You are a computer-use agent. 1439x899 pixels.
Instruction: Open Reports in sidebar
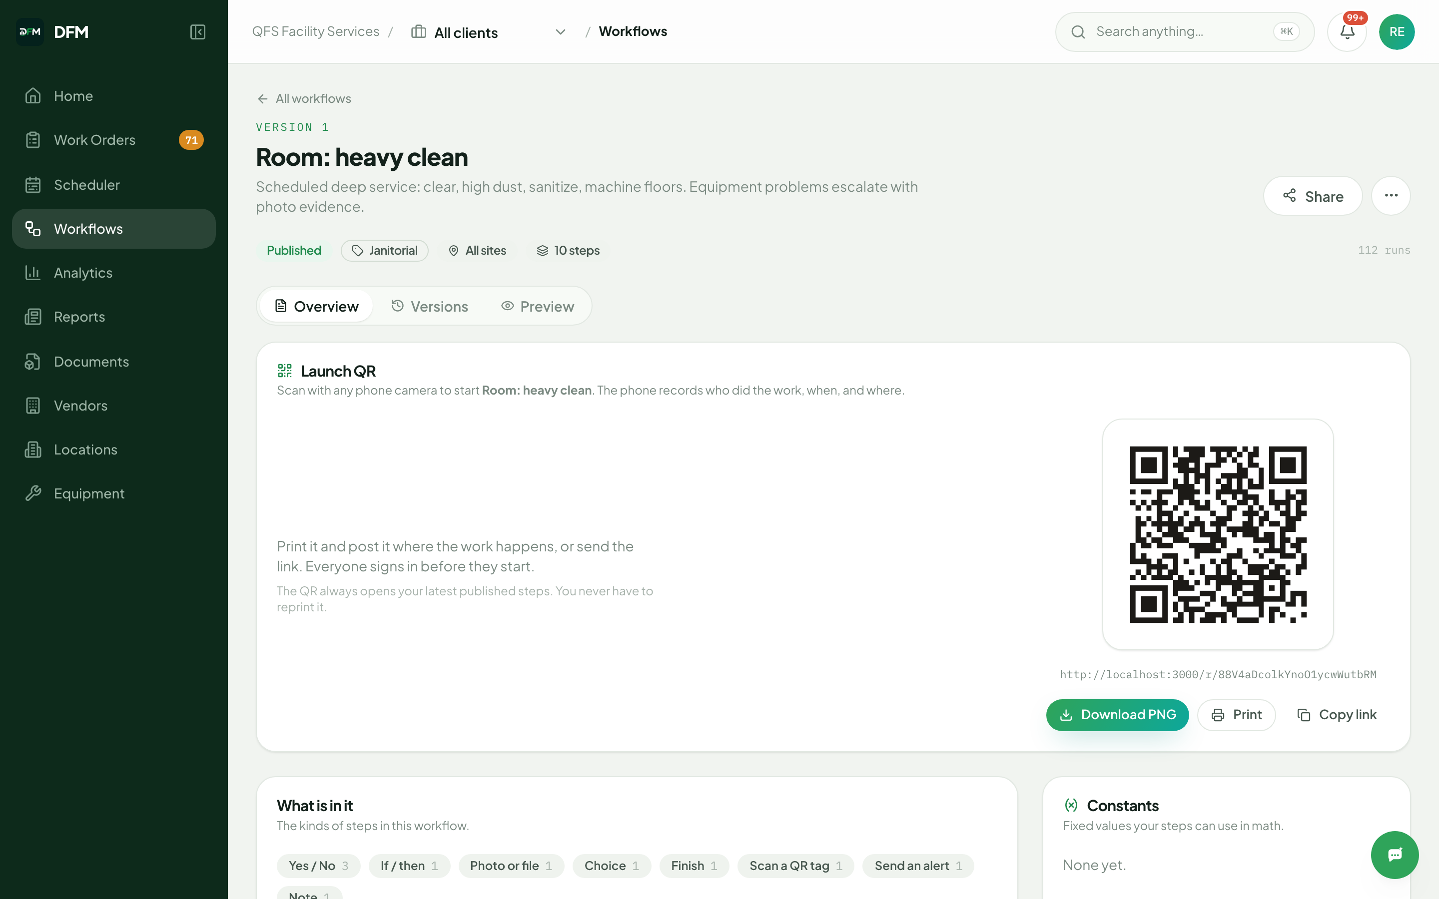[113, 317]
